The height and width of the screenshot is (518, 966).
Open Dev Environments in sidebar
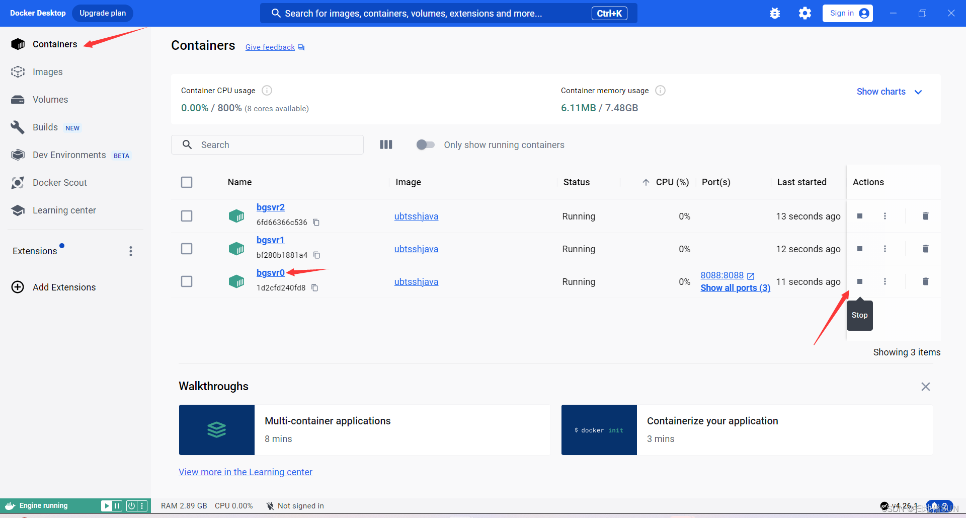tap(70, 155)
